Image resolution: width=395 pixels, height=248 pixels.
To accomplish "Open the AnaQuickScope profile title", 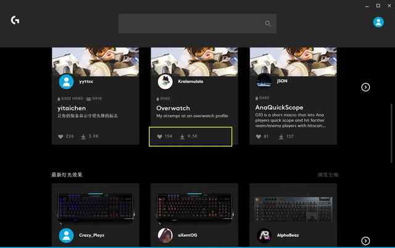I will [279, 107].
